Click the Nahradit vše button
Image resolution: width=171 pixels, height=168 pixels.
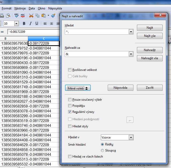[x=149, y=58]
